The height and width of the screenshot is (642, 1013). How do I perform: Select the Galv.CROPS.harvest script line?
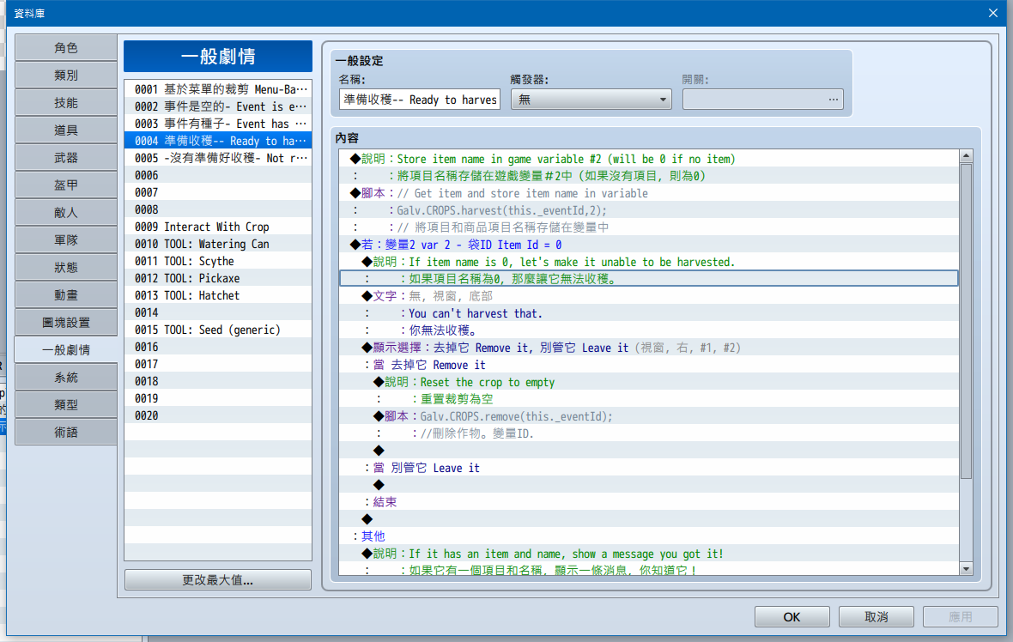point(649,210)
